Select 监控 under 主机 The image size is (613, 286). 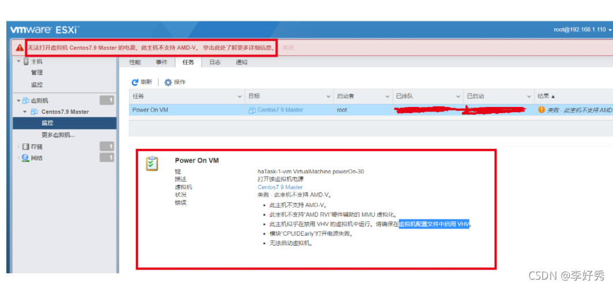click(37, 84)
